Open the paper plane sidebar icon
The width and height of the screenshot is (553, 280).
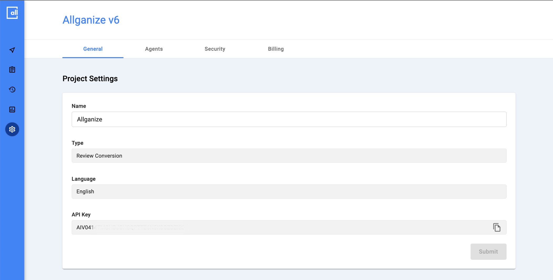coord(12,50)
